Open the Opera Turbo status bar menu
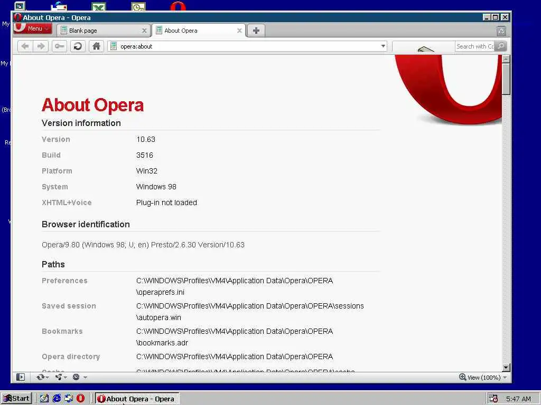Screen dimensions: 541x405 tap(79, 377)
